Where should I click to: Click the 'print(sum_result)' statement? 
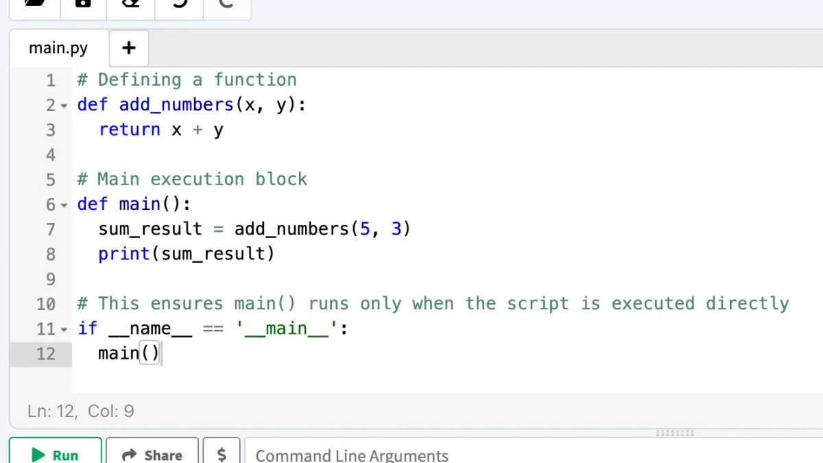(186, 254)
